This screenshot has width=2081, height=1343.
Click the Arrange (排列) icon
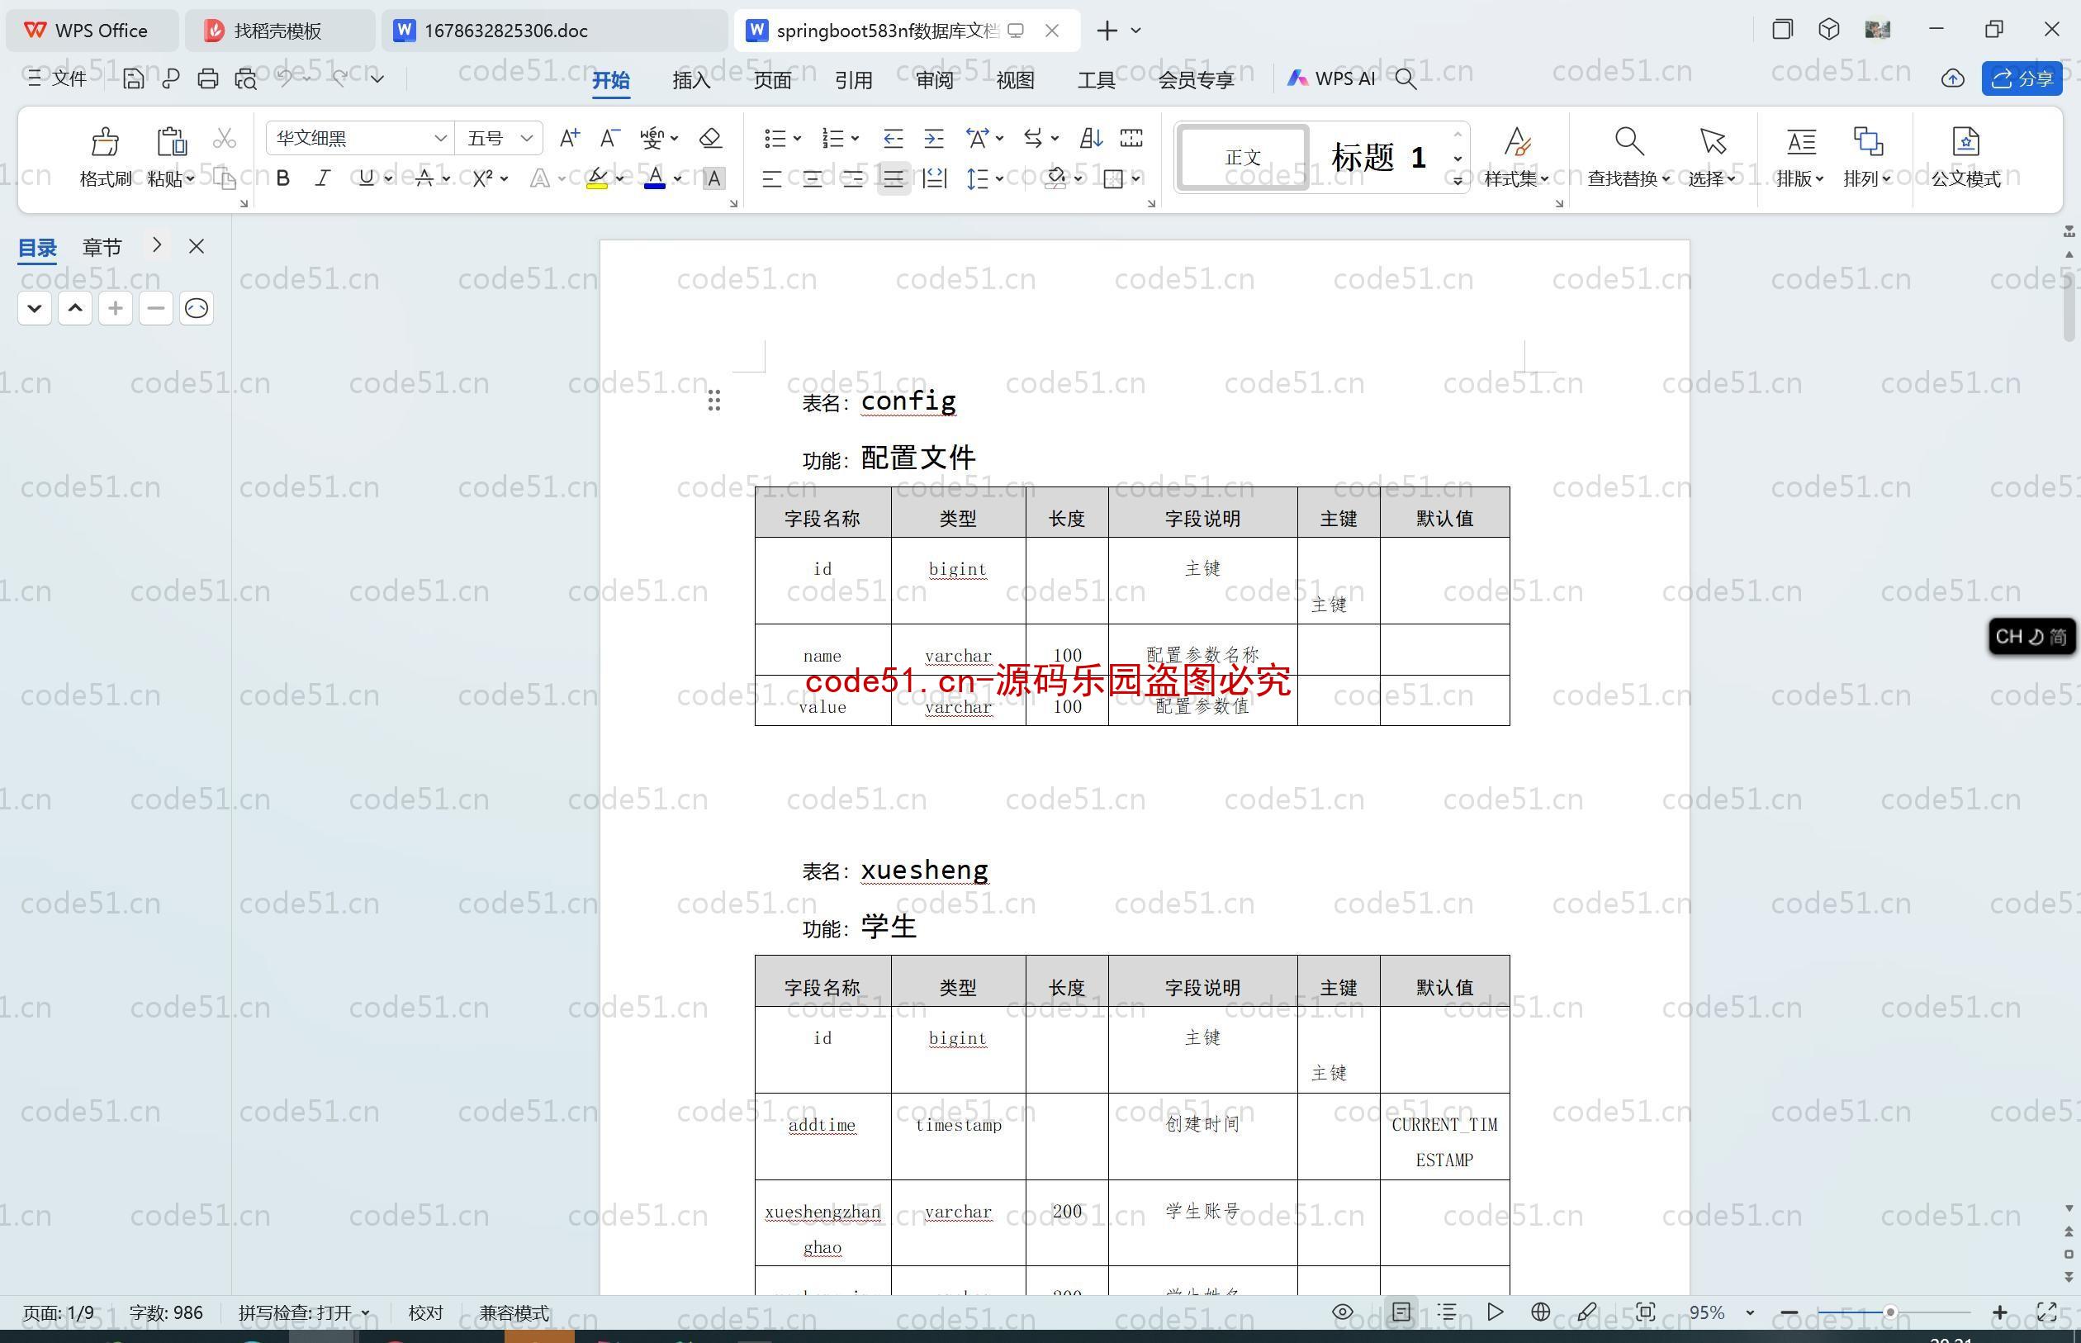pos(1867,141)
